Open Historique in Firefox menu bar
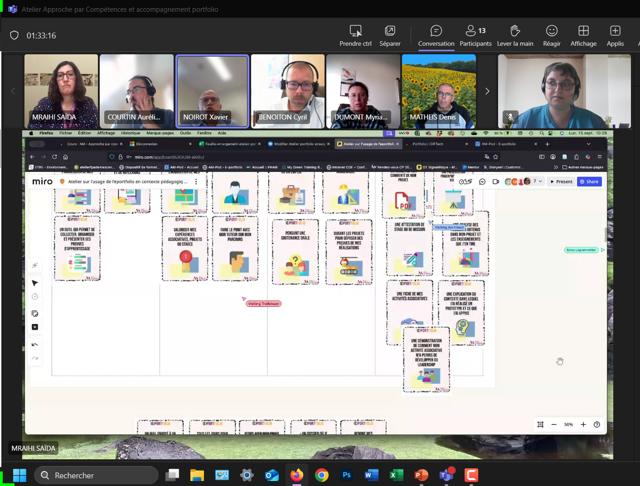 click(131, 133)
